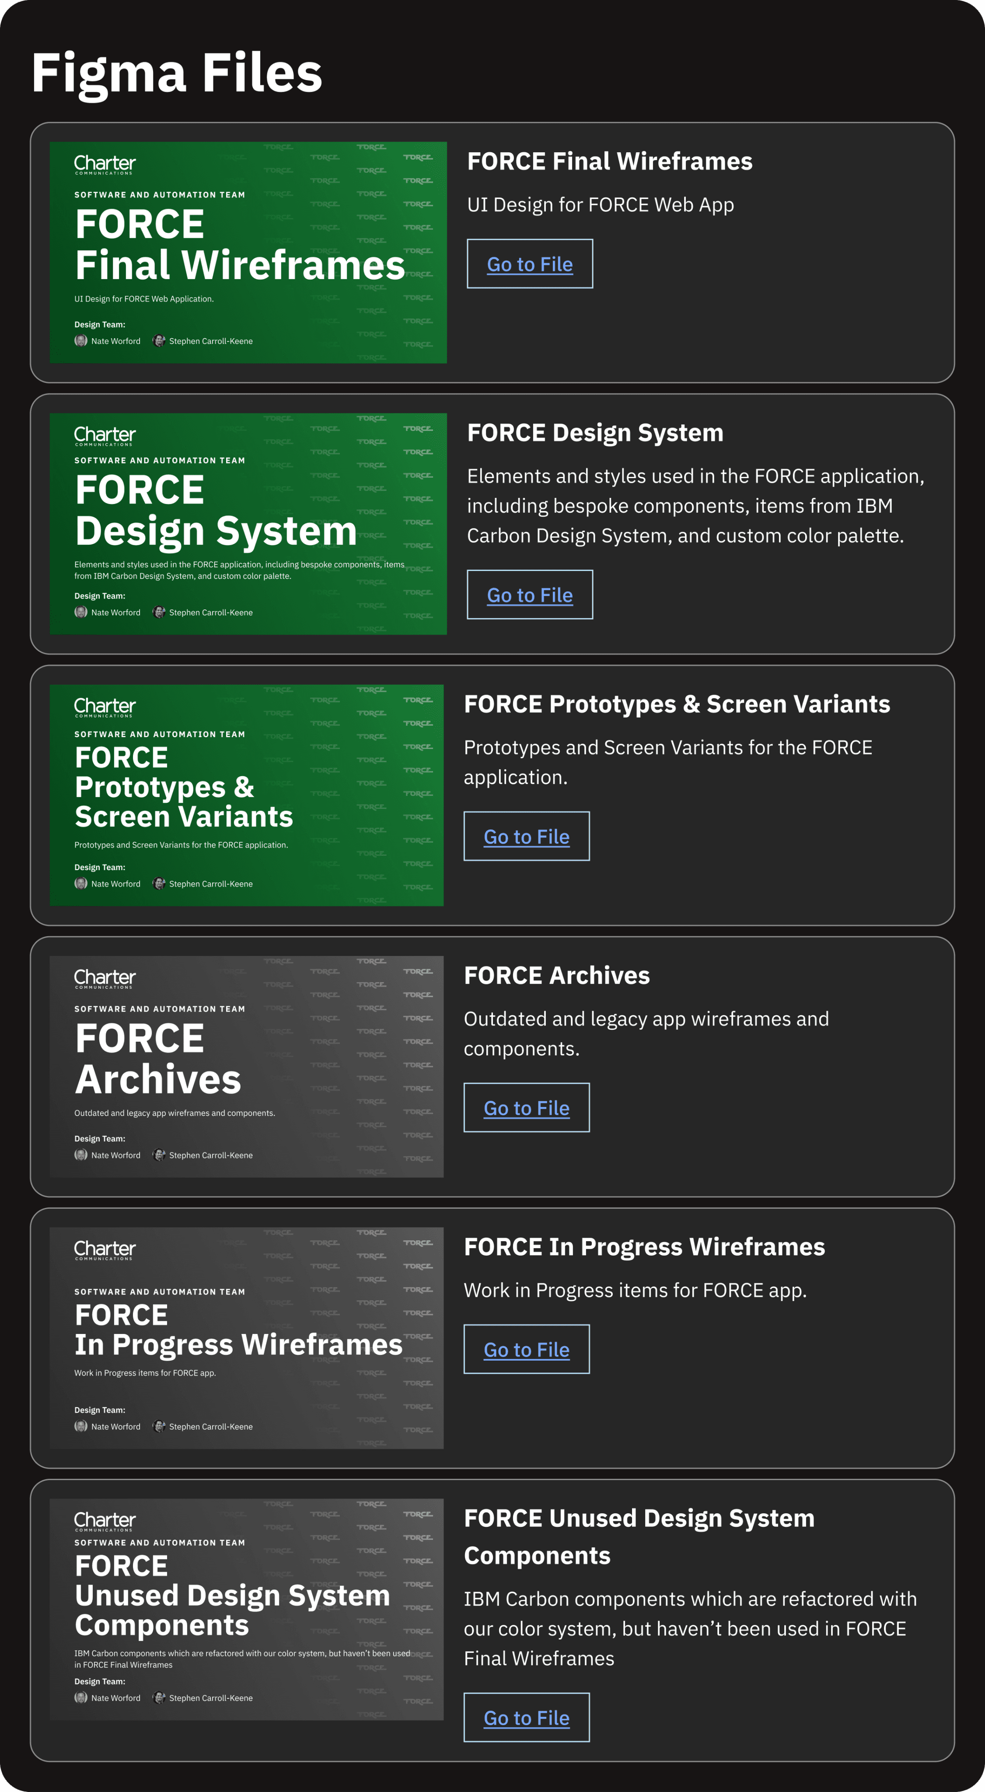Click the FORCE Final Wireframes green cover thumbnail
Image resolution: width=985 pixels, height=1792 pixels.
point(248,252)
